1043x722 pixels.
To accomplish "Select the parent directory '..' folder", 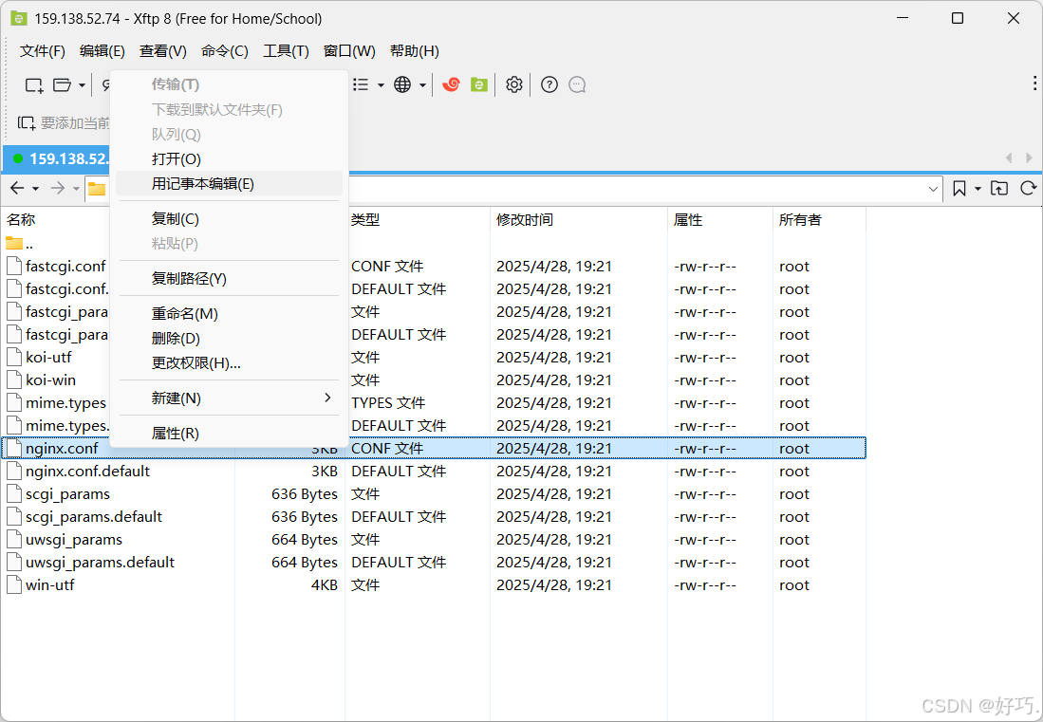I will coord(19,243).
